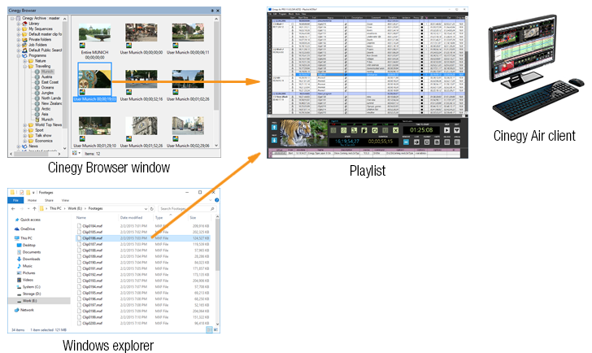Open Network in navigation pane
The height and width of the screenshot is (353, 592).
pos(26,310)
